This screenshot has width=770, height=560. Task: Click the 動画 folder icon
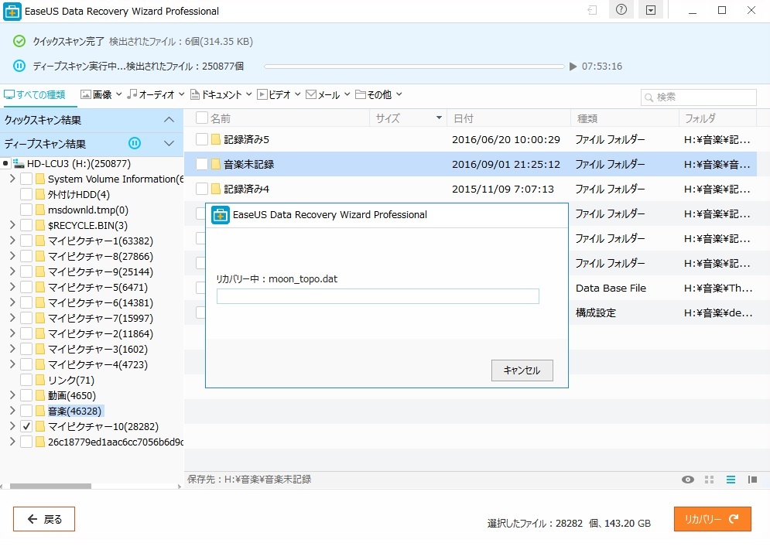coord(40,395)
